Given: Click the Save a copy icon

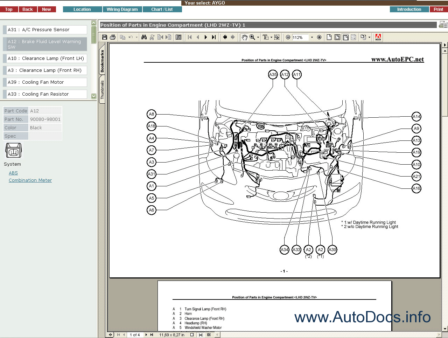Looking at the screenshot, I should (105, 37).
